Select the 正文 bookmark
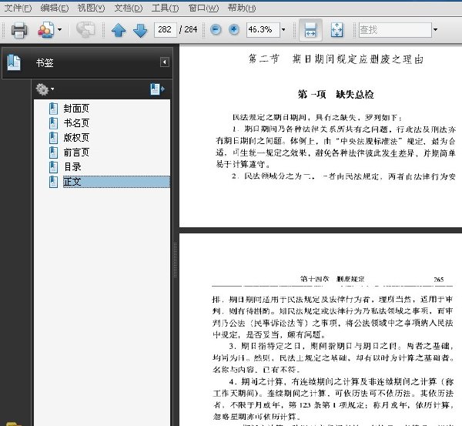 pyautogui.click(x=116, y=182)
